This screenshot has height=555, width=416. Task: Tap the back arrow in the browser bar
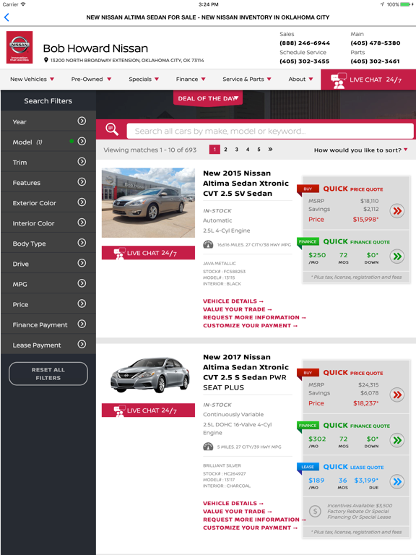(6, 17)
